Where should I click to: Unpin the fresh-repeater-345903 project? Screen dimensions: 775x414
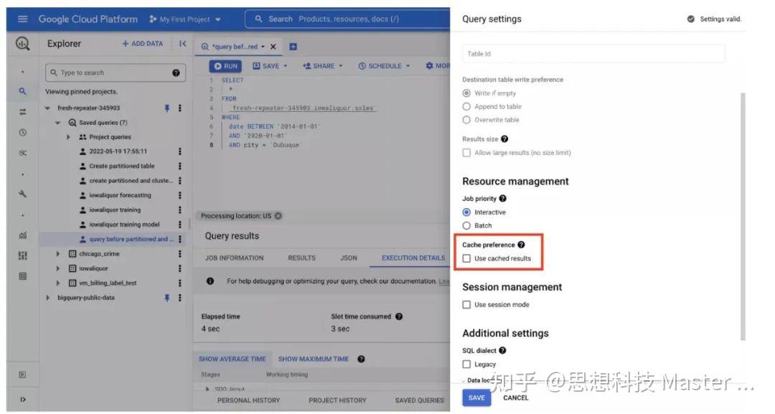click(x=167, y=108)
